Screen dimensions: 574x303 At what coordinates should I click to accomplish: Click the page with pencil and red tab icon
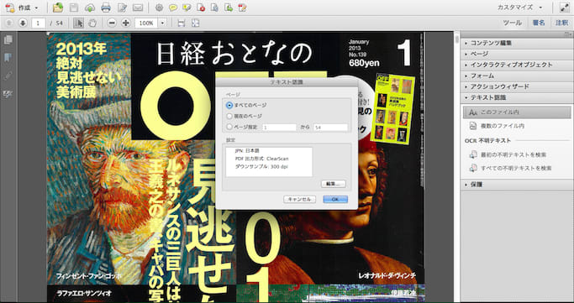(x=242, y=8)
